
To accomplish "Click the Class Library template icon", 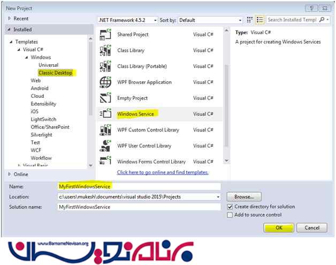I will click(x=105, y=51).
